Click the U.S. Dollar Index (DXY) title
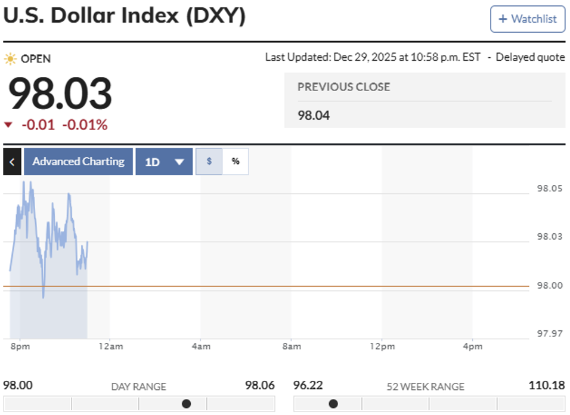 [x=124, y=16]
